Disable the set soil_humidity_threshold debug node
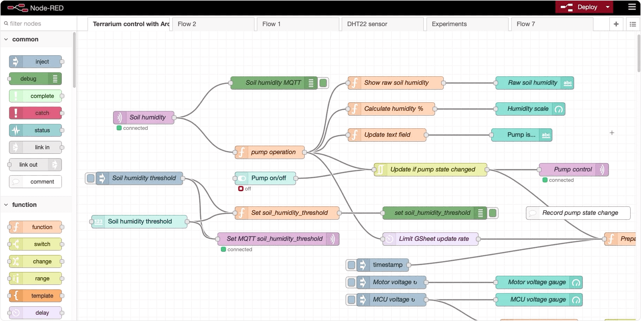This screenshot has width=641, height=321. pyautogui.click(x=493, y=213)
